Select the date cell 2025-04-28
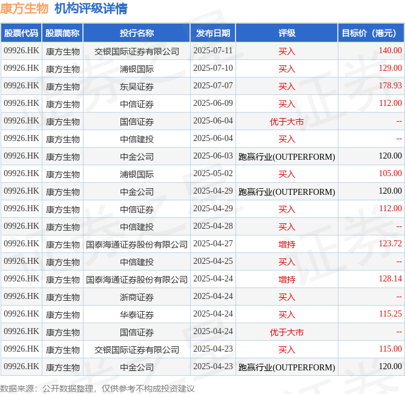The image size is (405, 394). pos(213,226)
